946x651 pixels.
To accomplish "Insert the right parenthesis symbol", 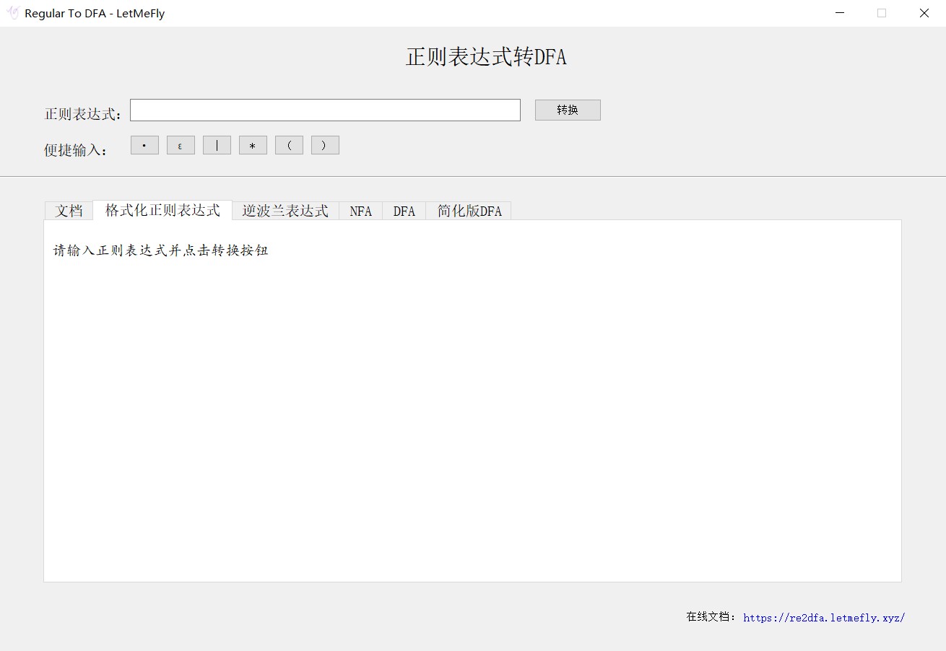I will pos(325,145).
